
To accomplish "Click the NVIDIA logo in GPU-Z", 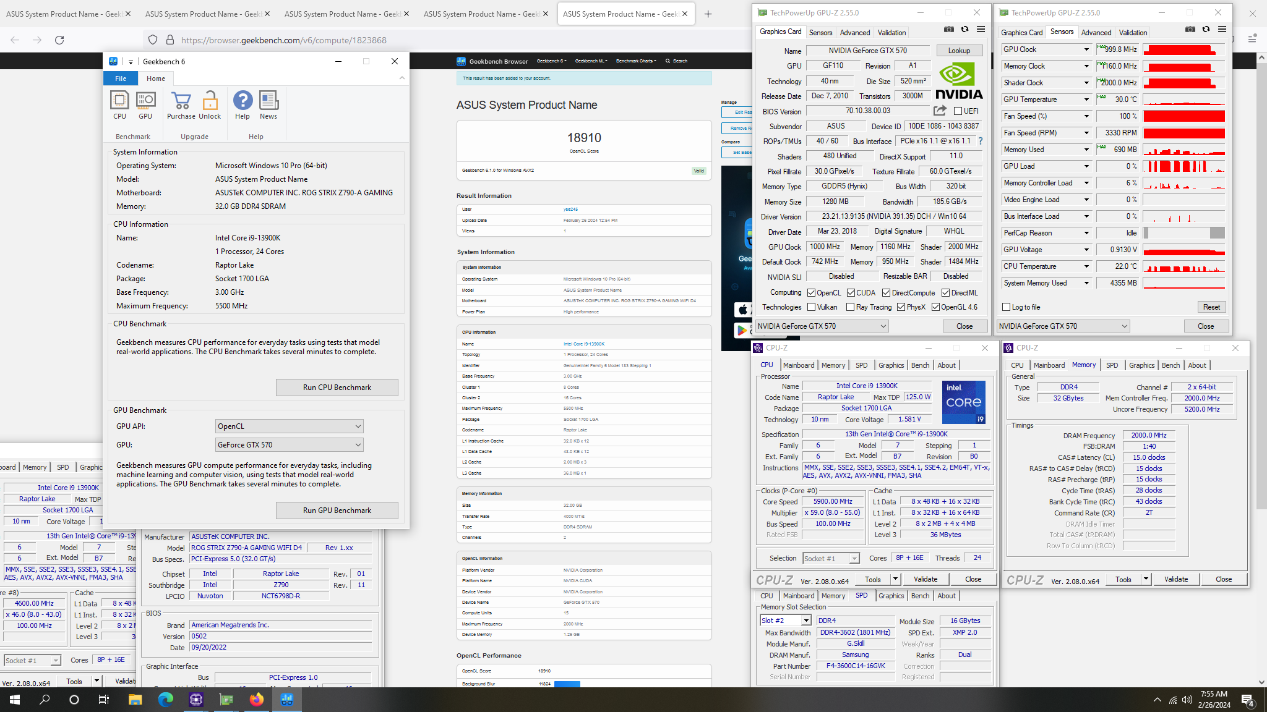I will pos(958,81).
